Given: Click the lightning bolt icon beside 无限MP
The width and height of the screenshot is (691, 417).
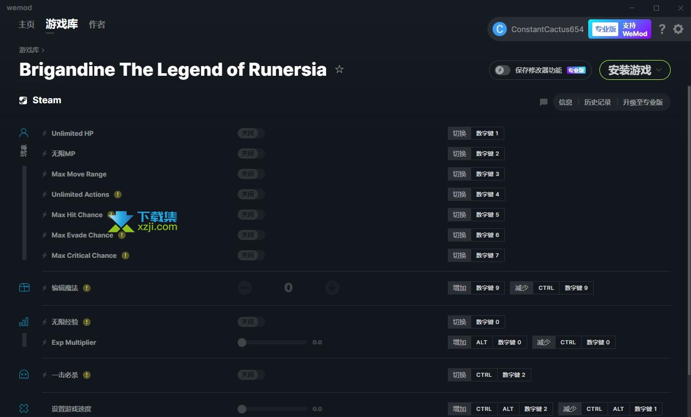Looking at the screenshot, I should [45, 154].
